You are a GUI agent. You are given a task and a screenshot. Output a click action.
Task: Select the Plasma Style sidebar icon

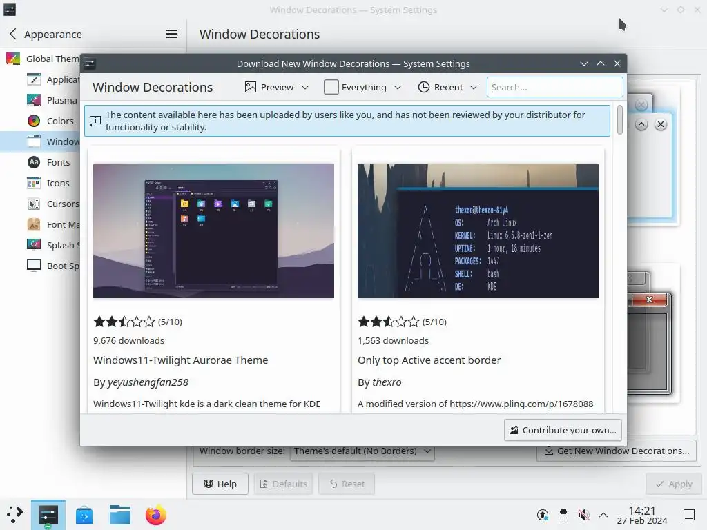tap(34, 100)
